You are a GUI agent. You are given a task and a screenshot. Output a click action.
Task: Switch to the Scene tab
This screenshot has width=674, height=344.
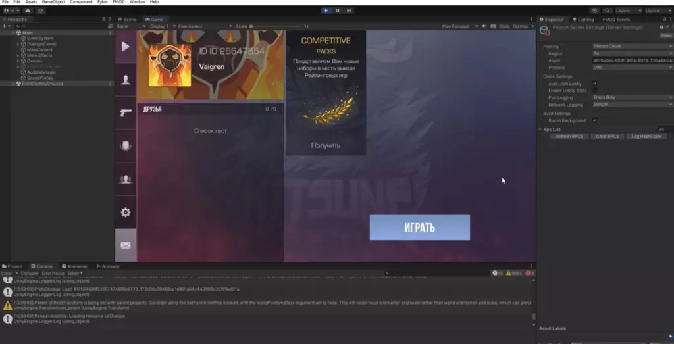[x=127, y=19]
